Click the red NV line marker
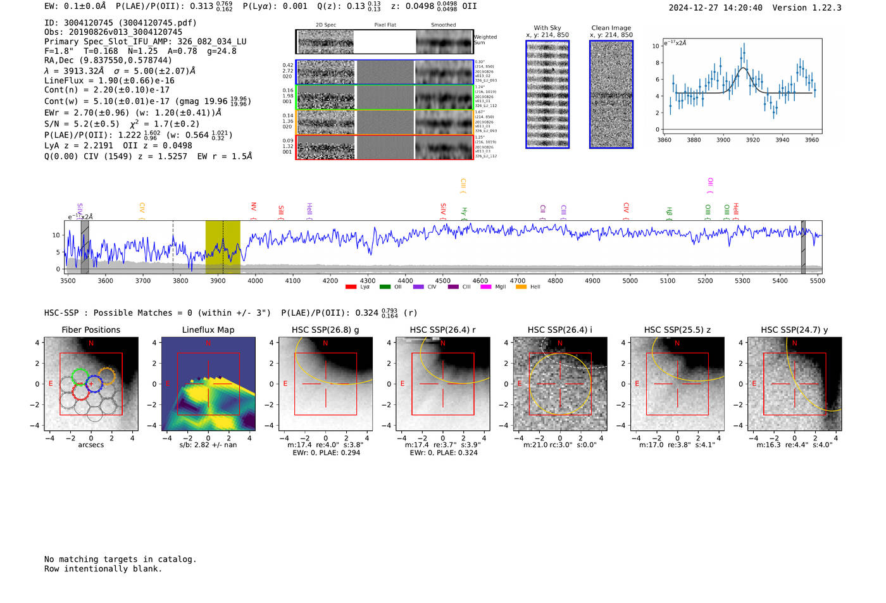 click(x=253, y=211)
